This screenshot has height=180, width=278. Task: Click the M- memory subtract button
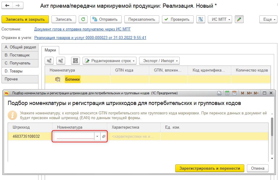point(256,93)
